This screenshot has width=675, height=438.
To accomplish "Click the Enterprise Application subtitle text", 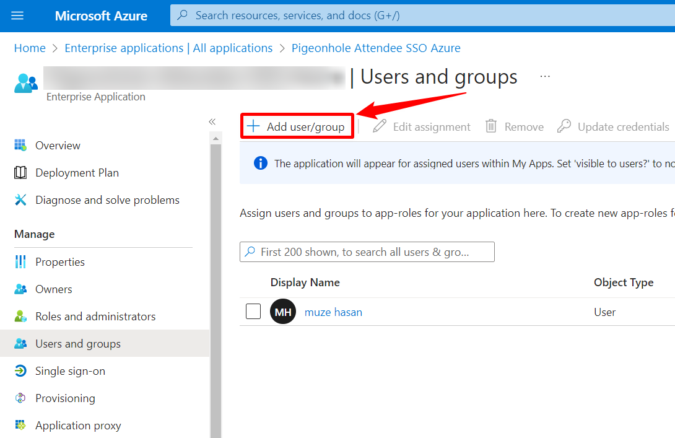I will tap(95, 97).
